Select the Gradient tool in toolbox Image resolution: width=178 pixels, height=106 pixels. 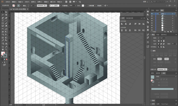coord(6,38)
